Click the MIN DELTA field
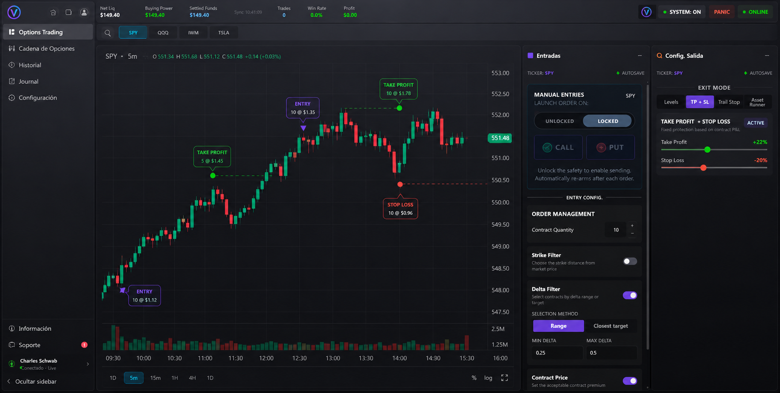780x393 pixels. 557,353
